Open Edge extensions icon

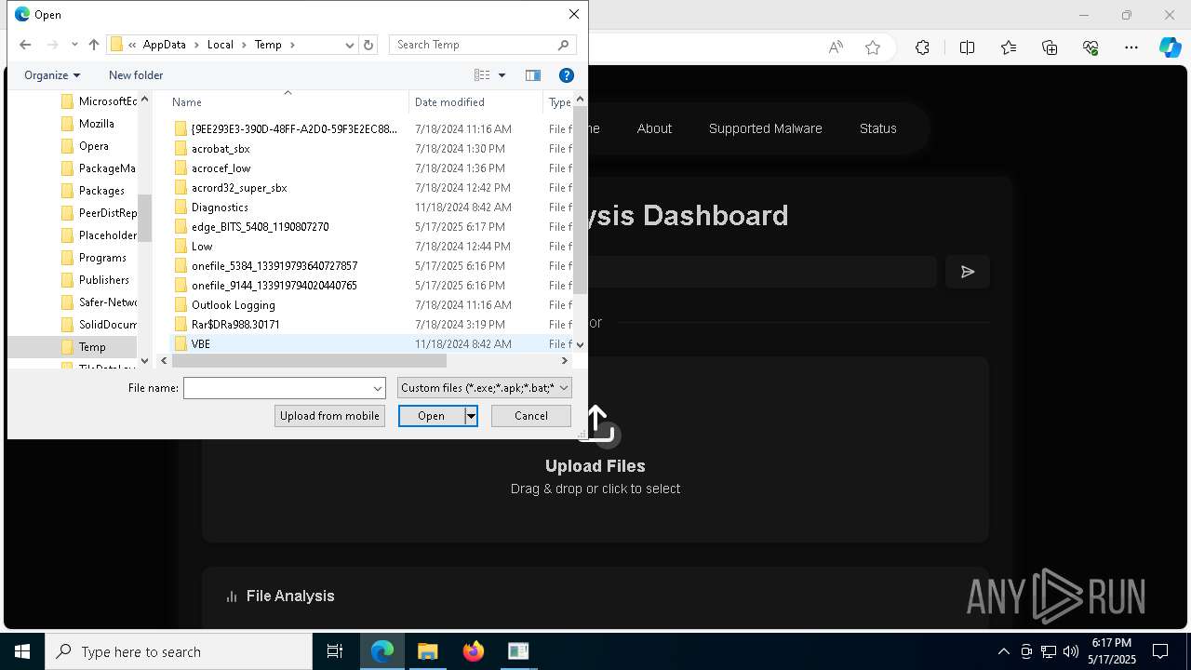click(x=922, y=47)
